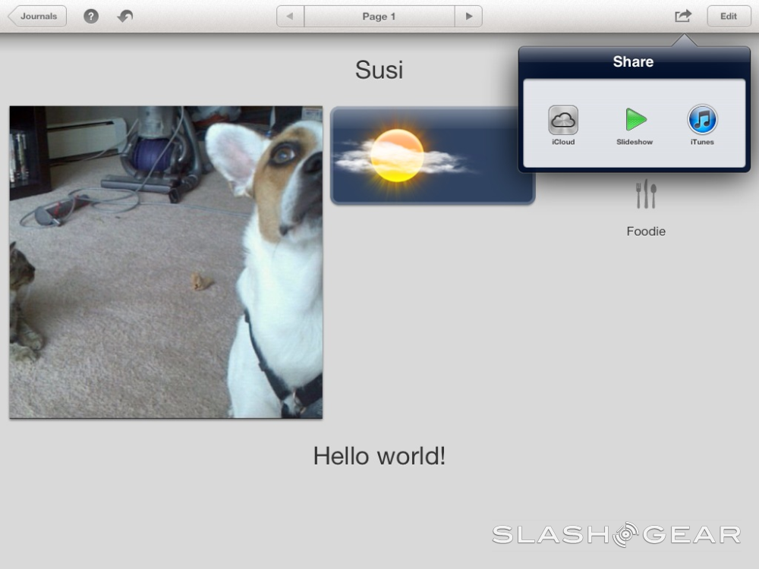Select the Foodie label
Image resolution: width=759 pixels, height=569 pixels.
pyautogui.click(x=646, y=231)
